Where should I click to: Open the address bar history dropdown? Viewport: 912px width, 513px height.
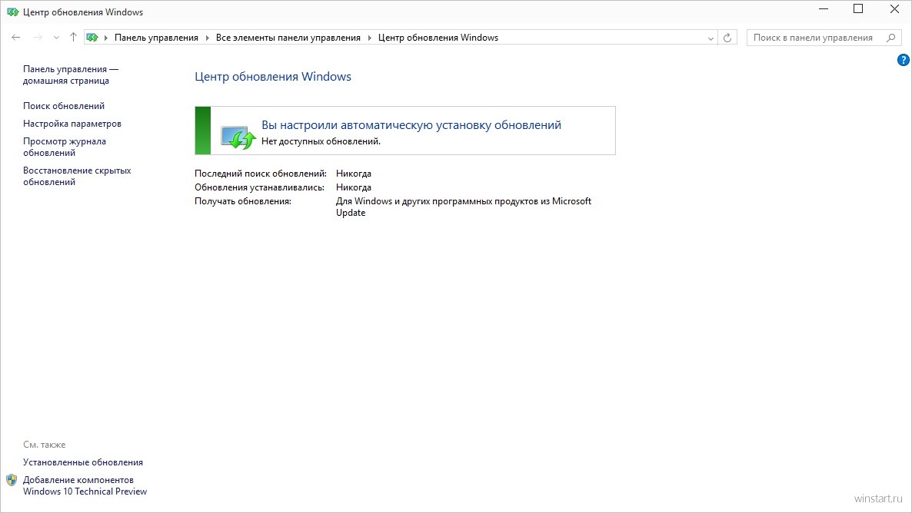click(x=711, y=38)
